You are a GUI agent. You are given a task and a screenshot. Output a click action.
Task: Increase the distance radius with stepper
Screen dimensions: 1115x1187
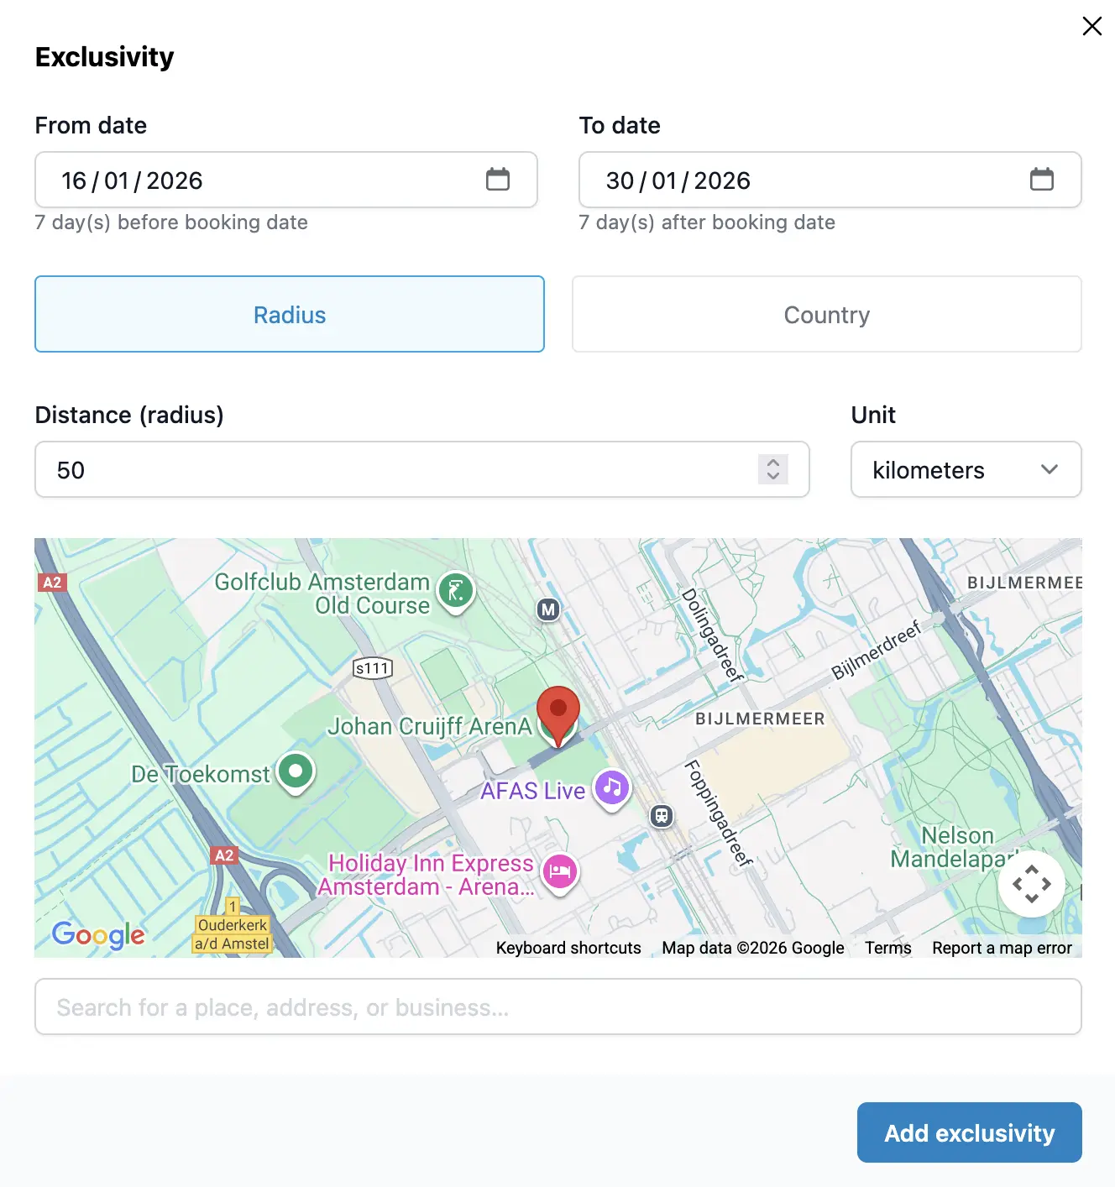pos(773,463)
